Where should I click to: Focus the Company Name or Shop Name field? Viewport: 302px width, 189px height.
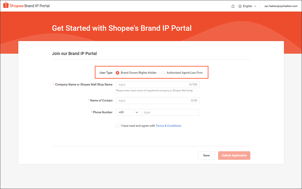pos(153,85)
